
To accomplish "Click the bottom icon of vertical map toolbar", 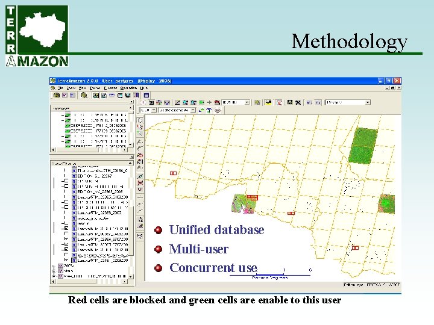I will point(140,237).
